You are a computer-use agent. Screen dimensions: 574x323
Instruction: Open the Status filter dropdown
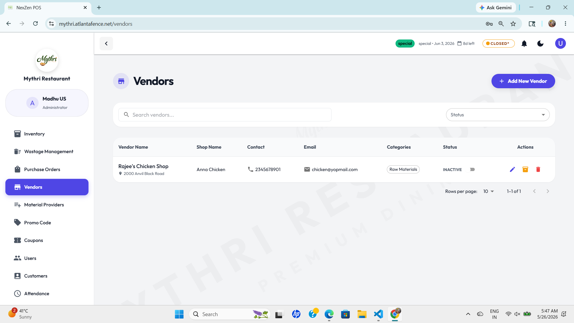498,115
